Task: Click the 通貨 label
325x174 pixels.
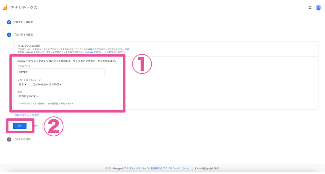Action: [20, 92]
